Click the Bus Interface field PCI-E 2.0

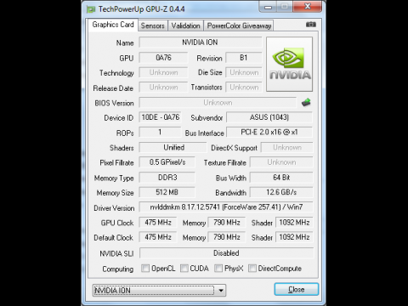(x=269, y=132)
